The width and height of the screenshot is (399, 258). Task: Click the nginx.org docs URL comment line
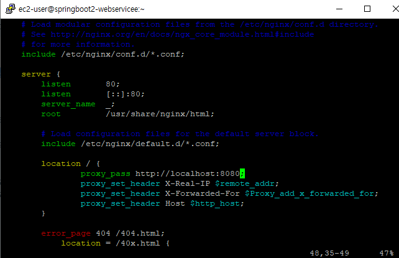[x=168, y=35]
